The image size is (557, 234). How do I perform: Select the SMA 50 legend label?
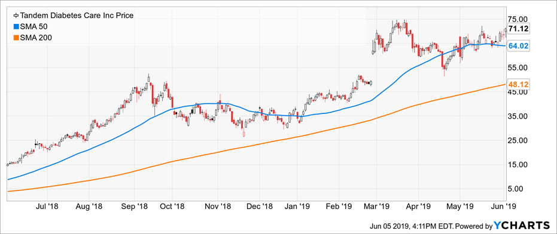click(34, 27)
